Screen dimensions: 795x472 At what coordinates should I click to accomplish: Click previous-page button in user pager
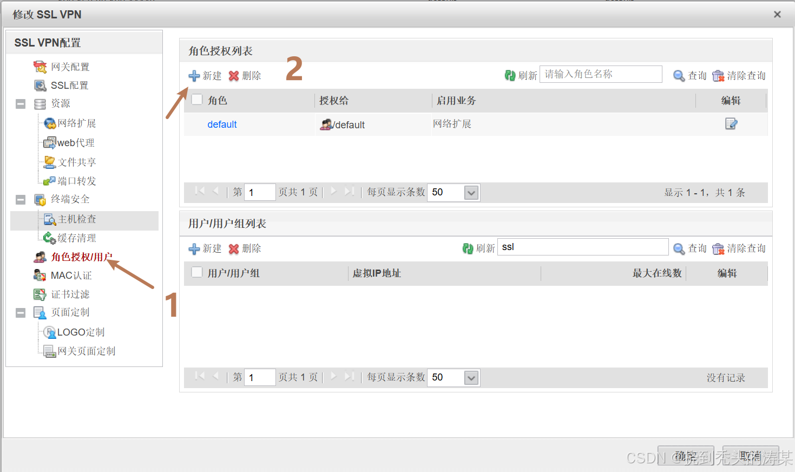point(216,376)
